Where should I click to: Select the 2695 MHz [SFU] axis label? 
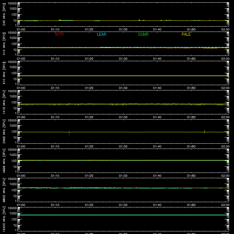[x=4, y=131]
